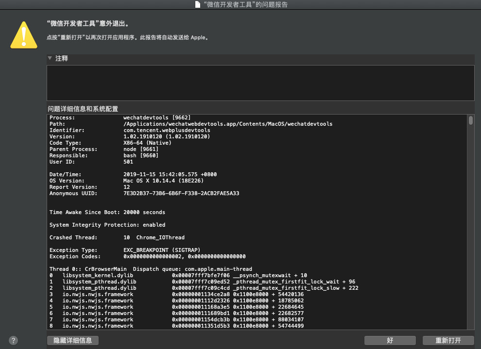Click the crash report vertical scrollbar thumb
Image resolution: width=481 pixels, height=349 pixels.
(x=471, y=120)
